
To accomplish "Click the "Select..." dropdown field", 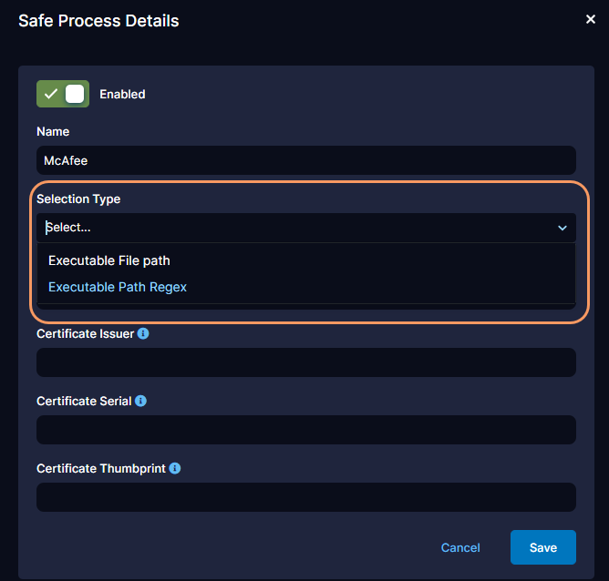I will (x=292, y=228).
